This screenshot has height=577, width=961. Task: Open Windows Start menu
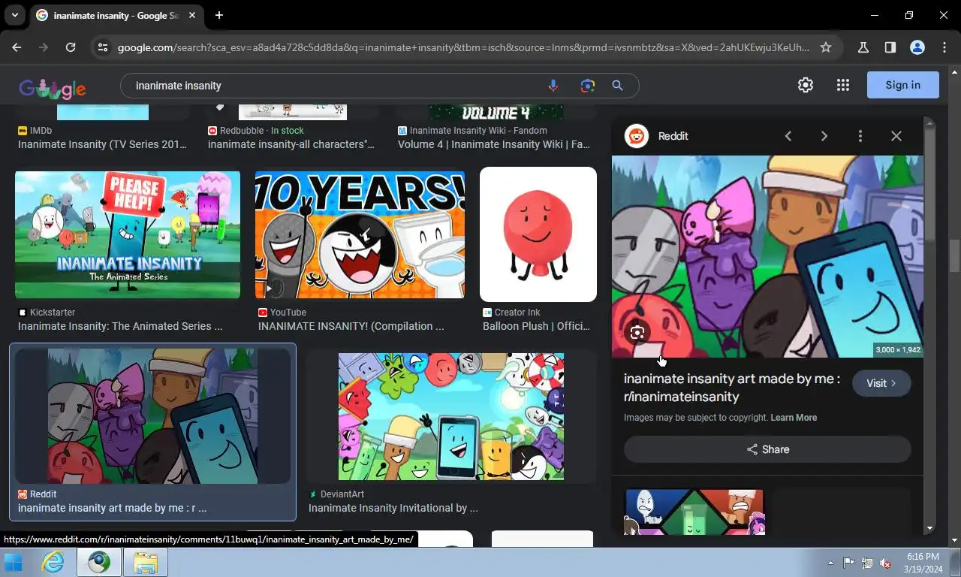pyautogui.click(x=14, y=562)
